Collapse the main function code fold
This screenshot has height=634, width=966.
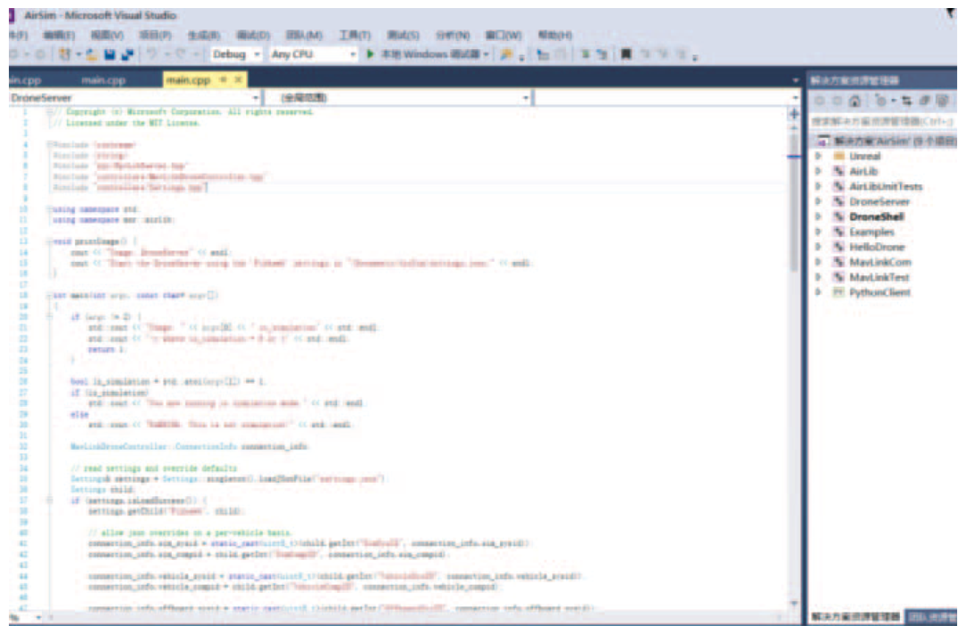(x=47, y=294)
